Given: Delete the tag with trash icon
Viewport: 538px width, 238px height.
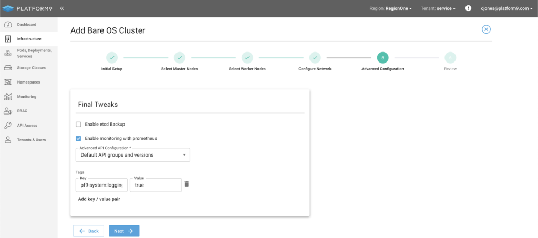Looking at the screenshot, I should point(187,184).
